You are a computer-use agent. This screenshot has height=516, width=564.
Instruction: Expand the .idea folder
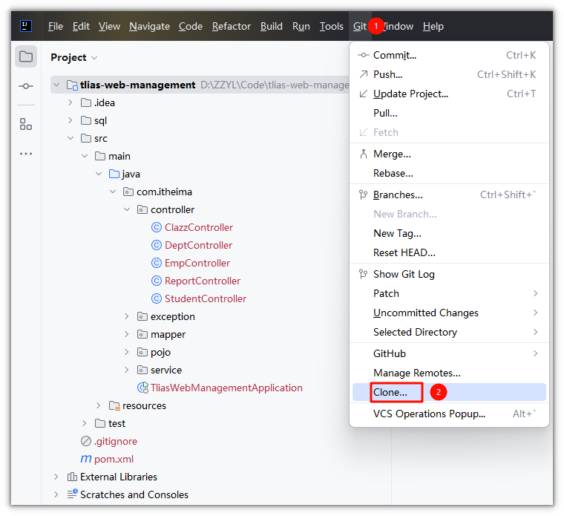pyautogui.click(x=70, y=103)
